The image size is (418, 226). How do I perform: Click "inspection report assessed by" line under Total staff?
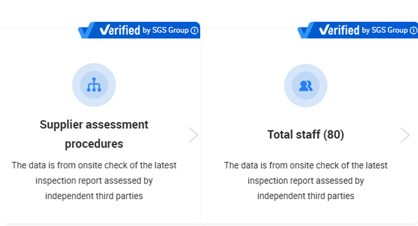tap(305, 181)
